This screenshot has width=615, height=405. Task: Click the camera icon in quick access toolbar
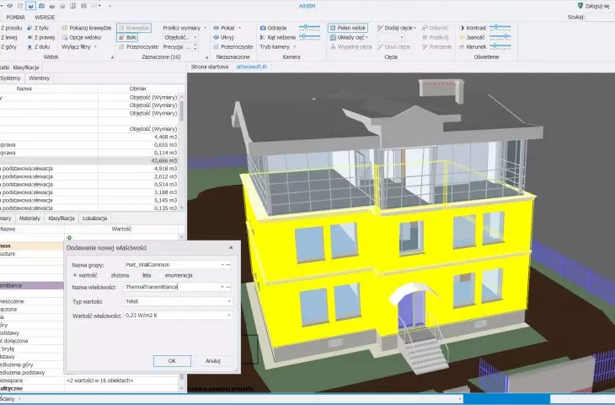(41, 6)
